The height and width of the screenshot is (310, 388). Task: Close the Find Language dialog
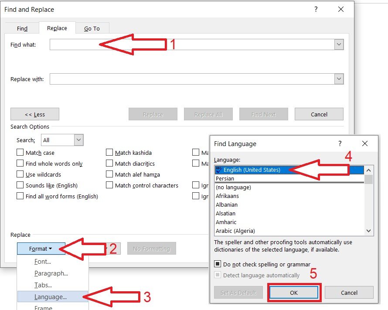pyautogui.click(x=365, y=143)
